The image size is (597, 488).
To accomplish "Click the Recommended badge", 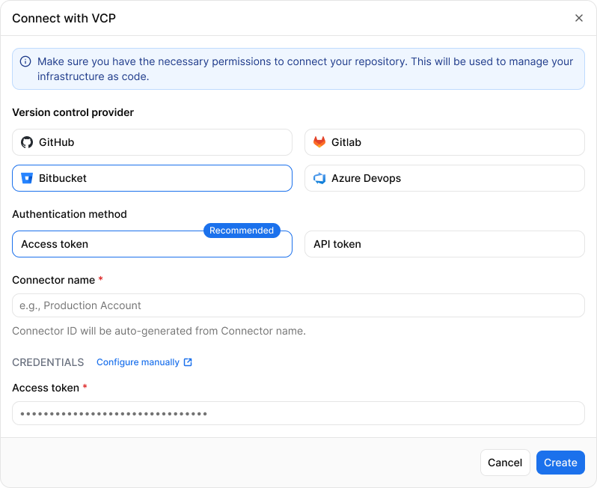I will (x=242, y=231).
